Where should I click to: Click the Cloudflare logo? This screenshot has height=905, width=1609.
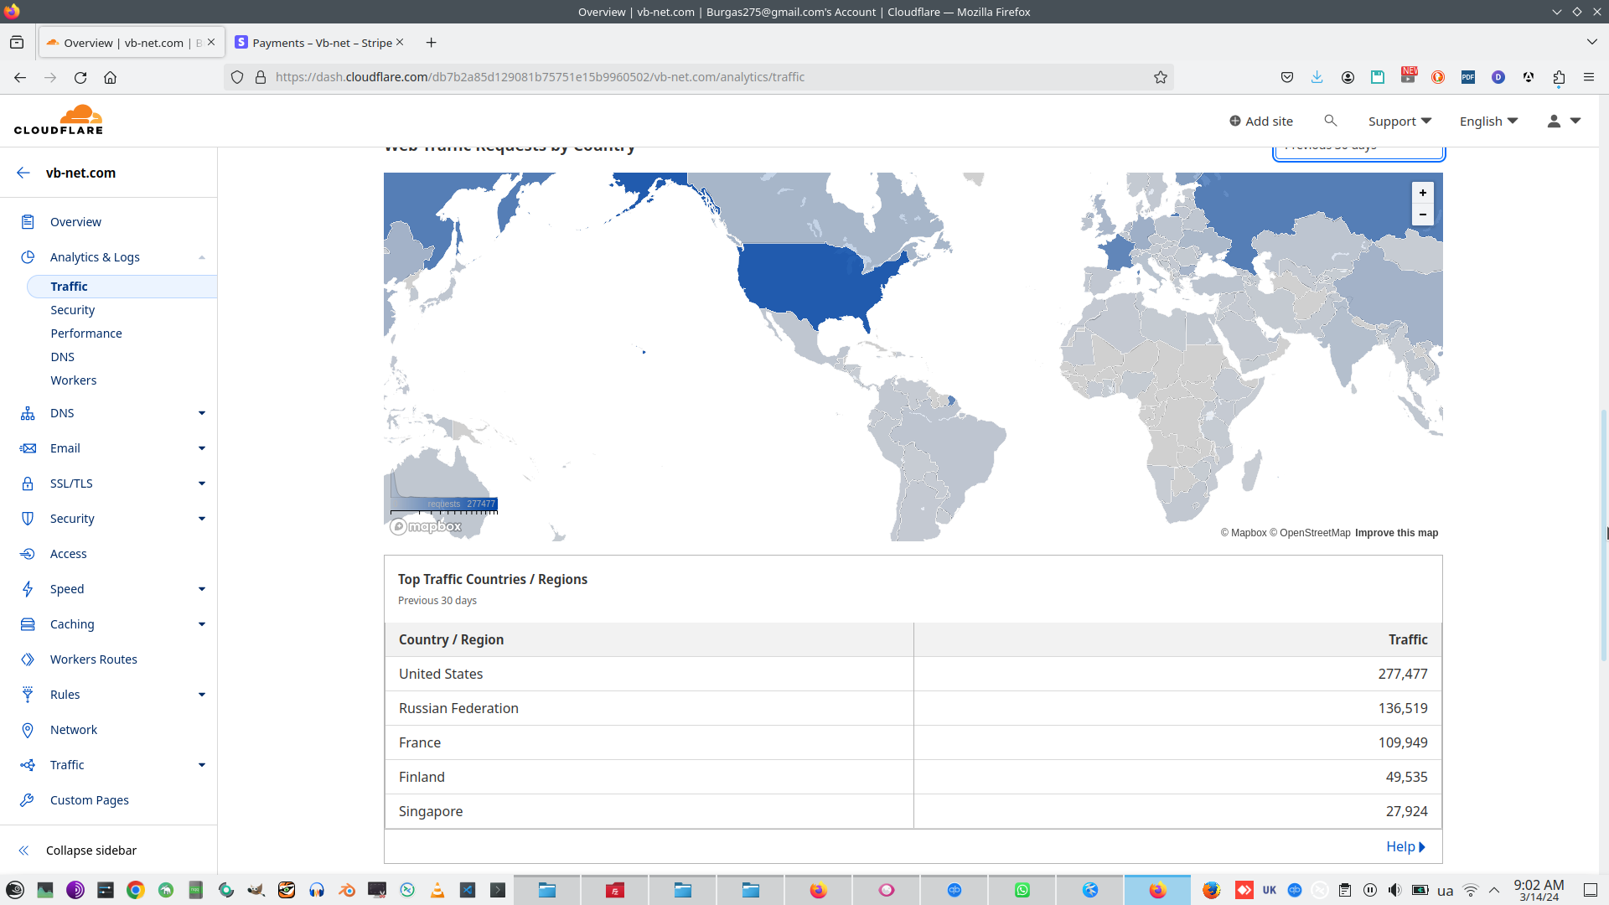[x=59, y=120]
